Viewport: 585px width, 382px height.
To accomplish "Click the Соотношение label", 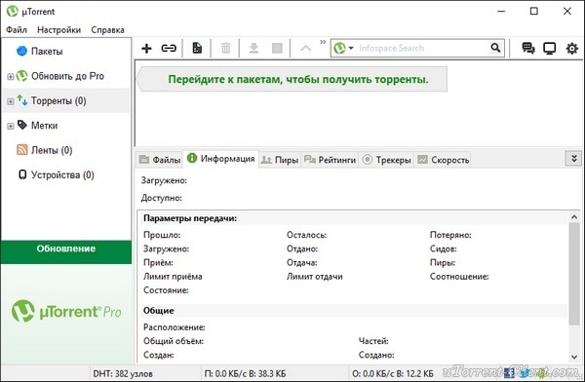I will point(459,277).
